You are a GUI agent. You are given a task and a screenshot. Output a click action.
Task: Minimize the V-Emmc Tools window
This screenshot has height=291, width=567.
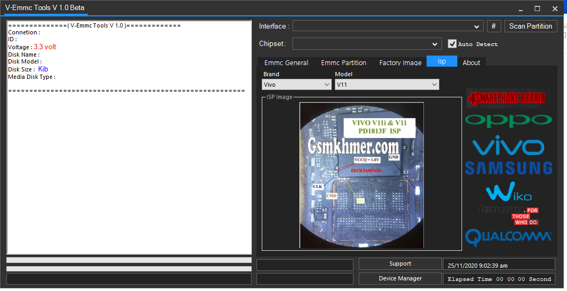click(x=520, y=8)
